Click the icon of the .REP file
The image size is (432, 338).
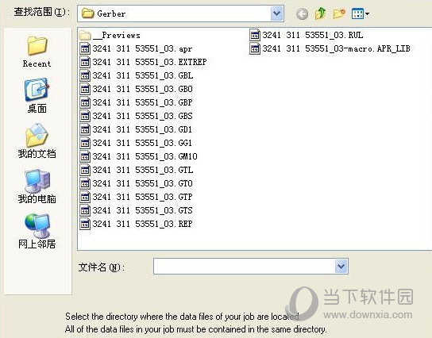85,224
